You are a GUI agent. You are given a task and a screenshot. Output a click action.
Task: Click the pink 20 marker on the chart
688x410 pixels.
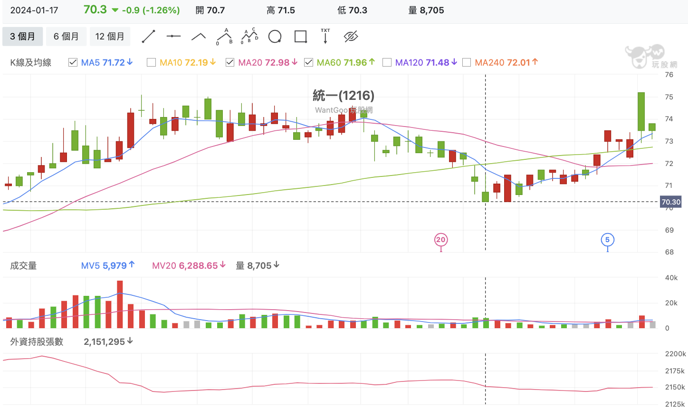(441, 240)
